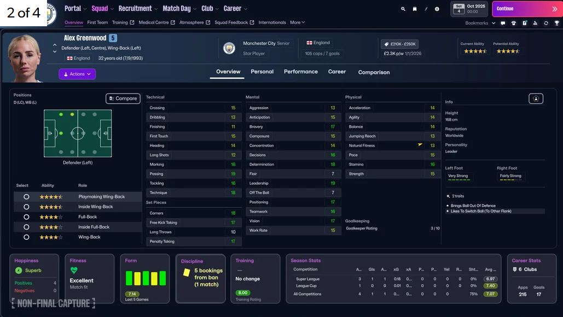Go to next player with down chevron
The image size is (563, 317).
coord(55,51)
